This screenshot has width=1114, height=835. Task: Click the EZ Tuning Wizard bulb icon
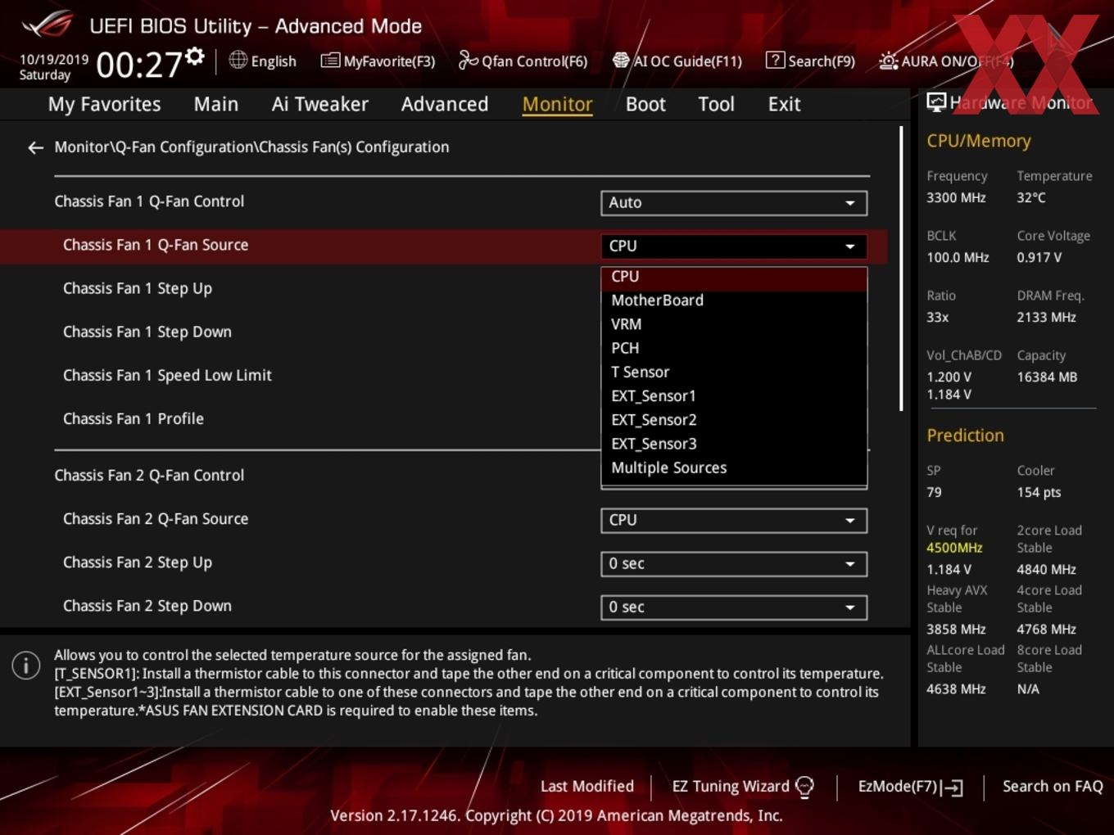coord(805,787)
